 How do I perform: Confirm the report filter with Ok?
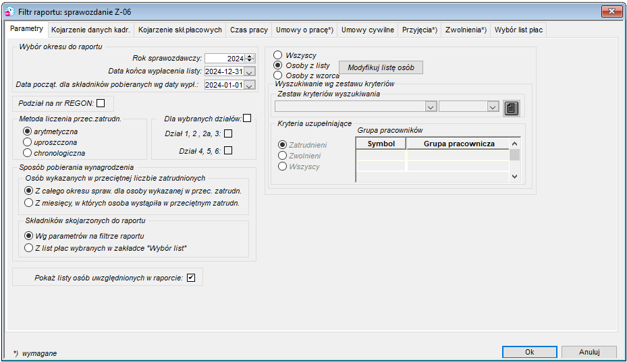point(529,352)
